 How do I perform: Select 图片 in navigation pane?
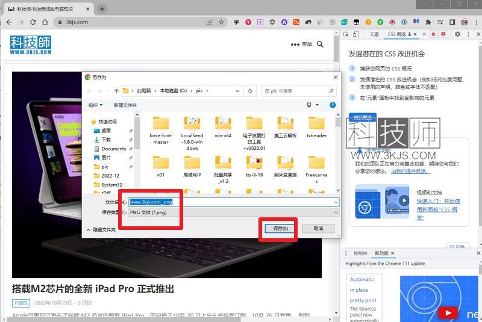point(106,158)
